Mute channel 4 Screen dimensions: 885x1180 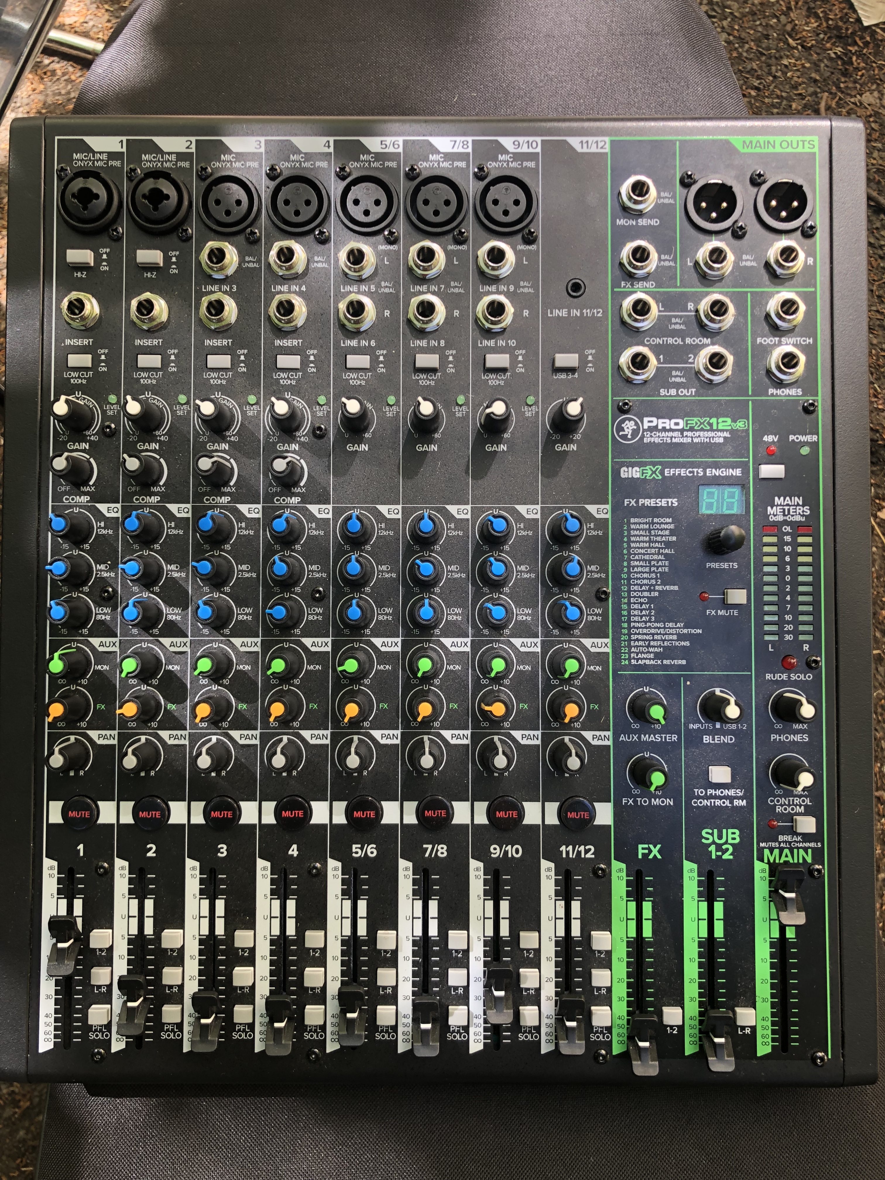(x=292, y=814)
